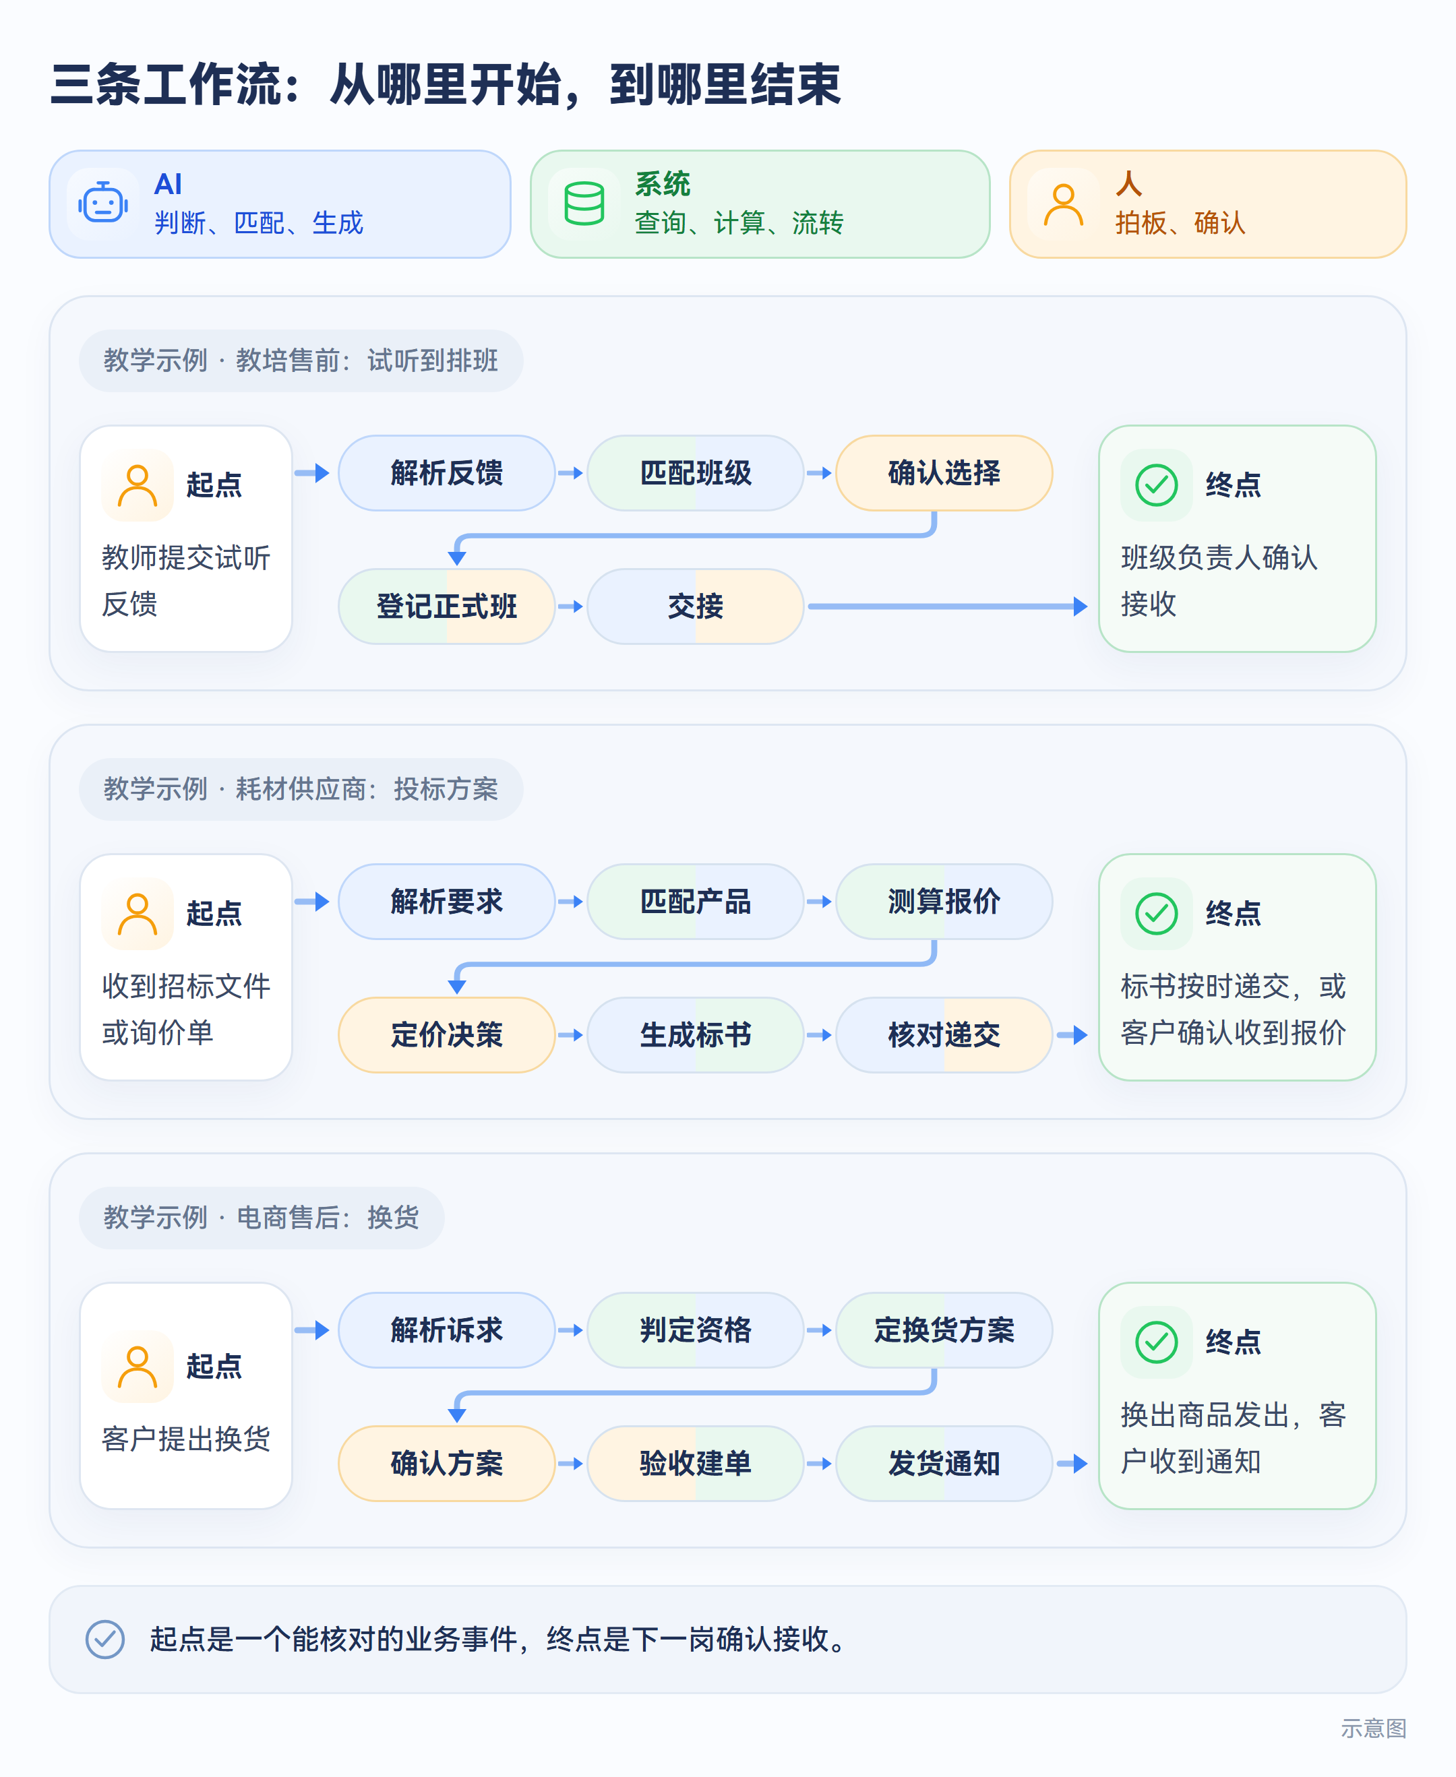Select the 解析反馈 step

tap(446, 473)
